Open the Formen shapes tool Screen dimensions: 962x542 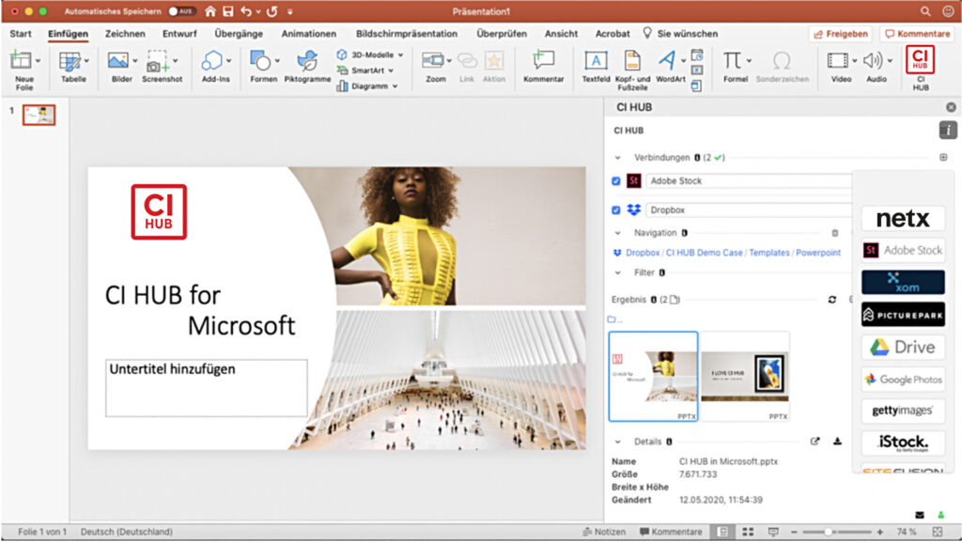click(260, 61)
